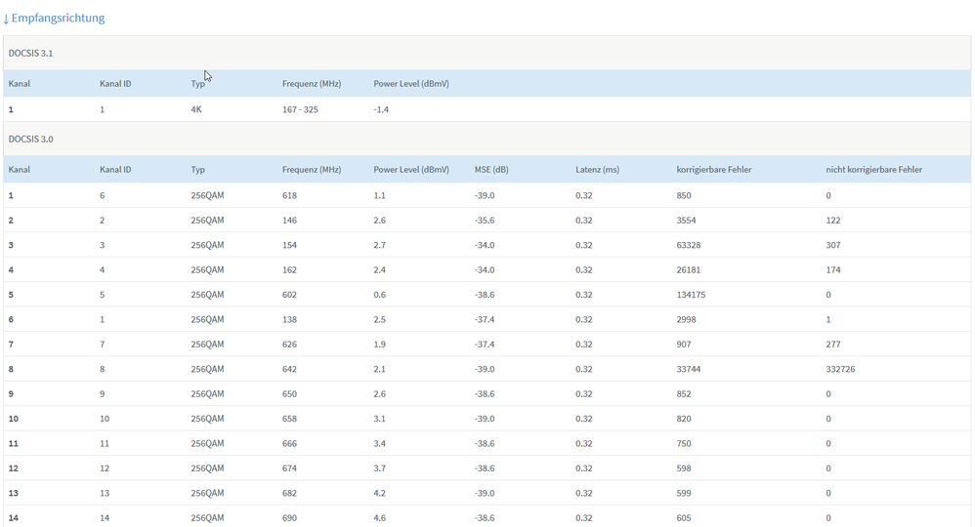
Task: Click frequency 602 cell
Action: pyautogui.click(x=290, y=295)
